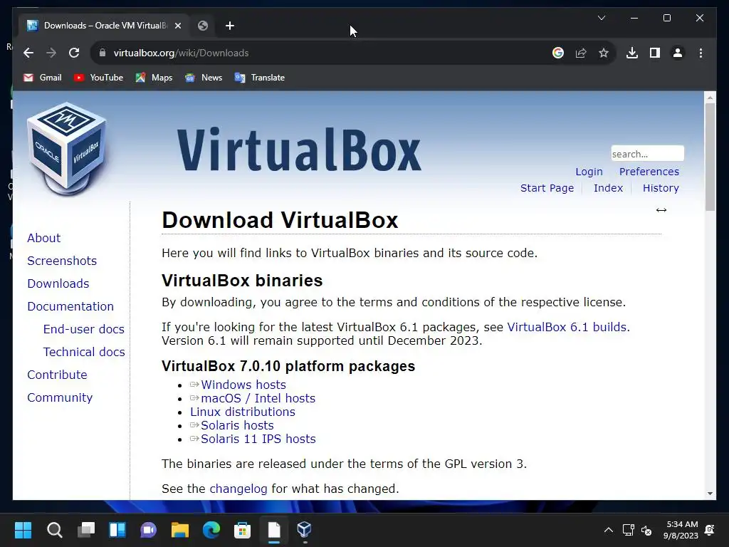
Task: Click the scrollbar down arrow
Action: (x=710, y=494)
